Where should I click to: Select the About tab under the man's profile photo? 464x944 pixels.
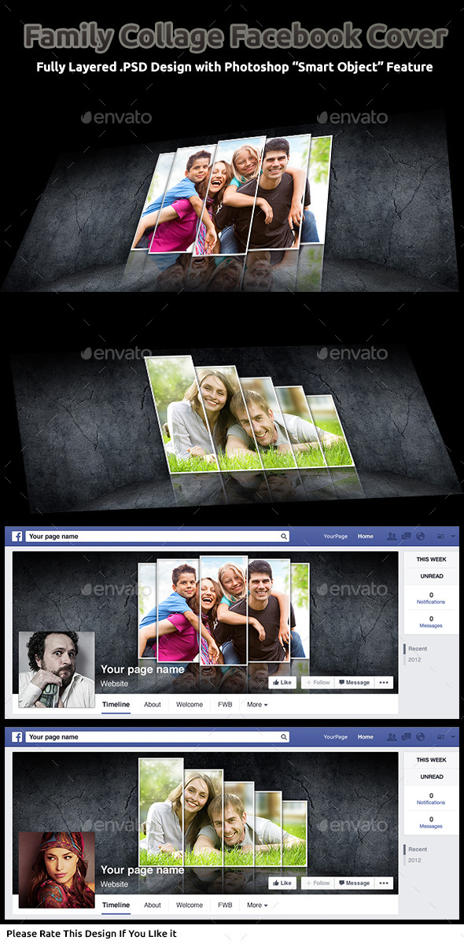pos(153,705)
